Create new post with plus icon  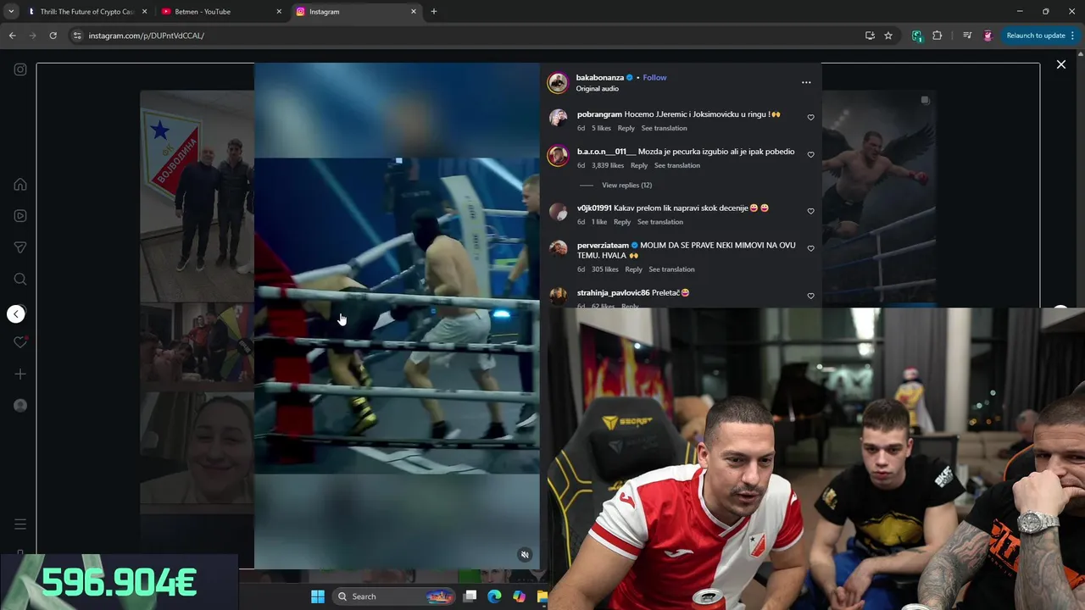[x=20, y=374]
